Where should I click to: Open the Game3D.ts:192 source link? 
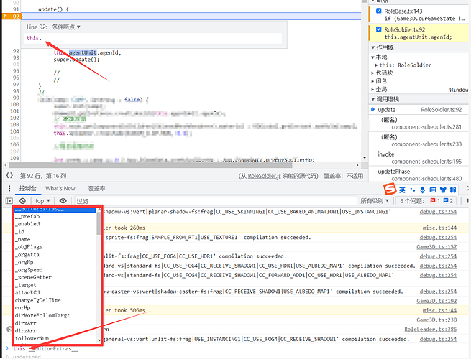coord(436,301)
